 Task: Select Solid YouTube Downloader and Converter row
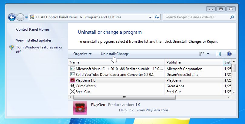[x=150, y=75]
